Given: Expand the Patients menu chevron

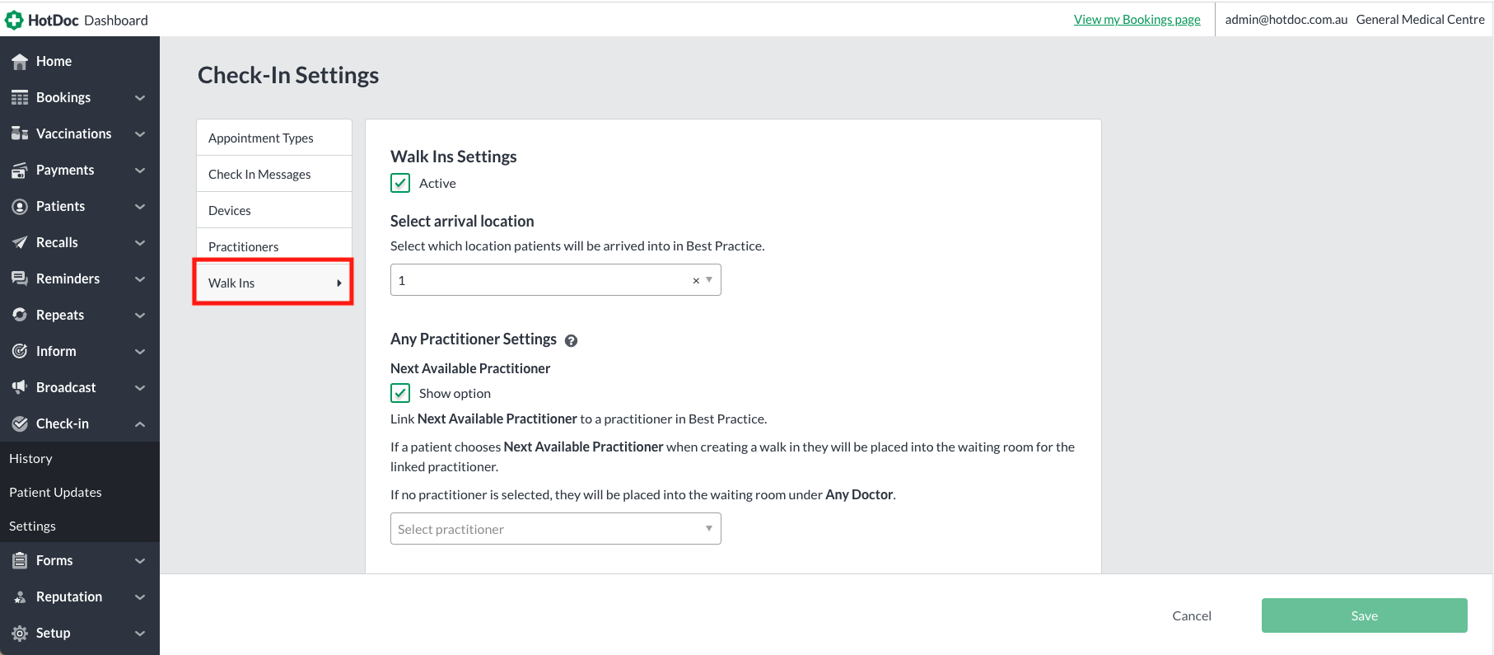Looking at the screenshot, I should (x=140, y=207).
